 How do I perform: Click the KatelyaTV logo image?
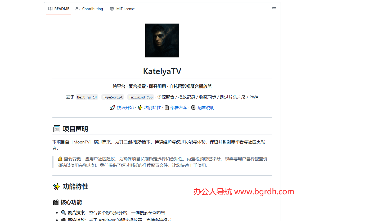click(162, 40)
